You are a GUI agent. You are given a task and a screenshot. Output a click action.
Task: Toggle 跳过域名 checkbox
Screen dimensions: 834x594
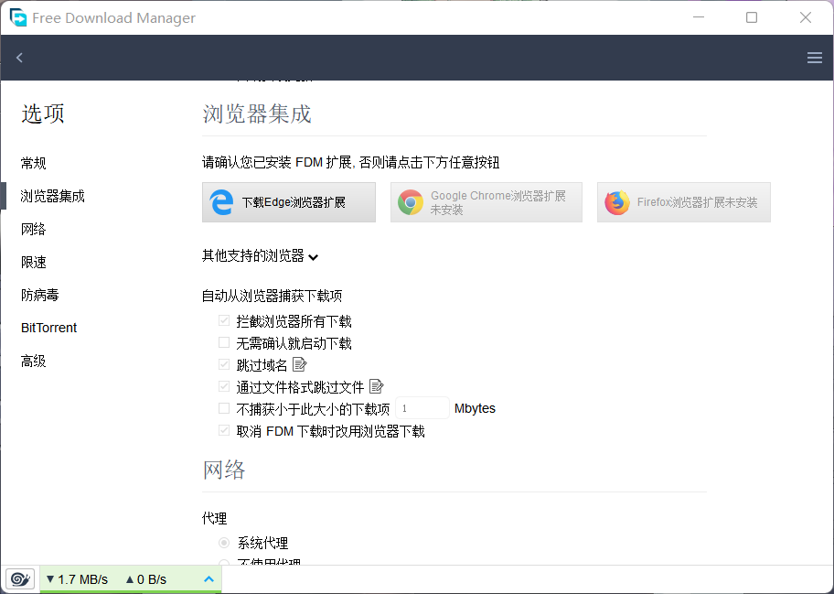[x=224, y=364]
